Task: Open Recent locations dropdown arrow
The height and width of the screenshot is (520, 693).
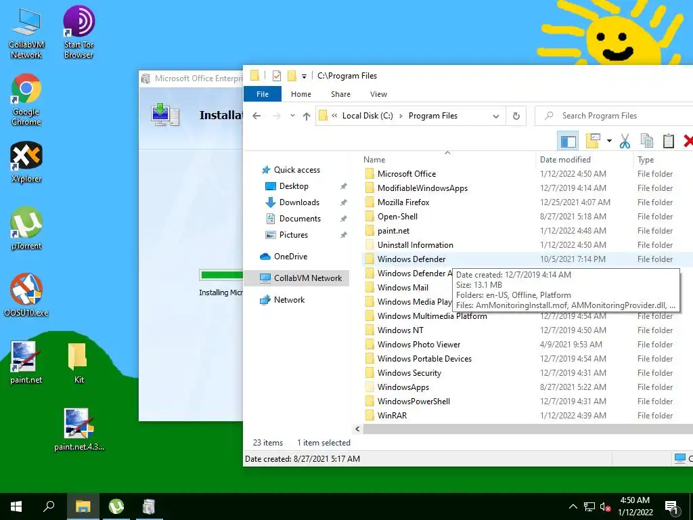Action: (292, 116)
